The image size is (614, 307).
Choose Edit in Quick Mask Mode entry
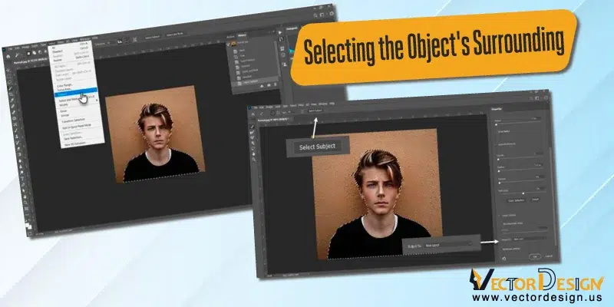tap(77, 126)
